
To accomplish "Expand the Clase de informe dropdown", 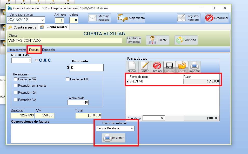I will (132, 129).
